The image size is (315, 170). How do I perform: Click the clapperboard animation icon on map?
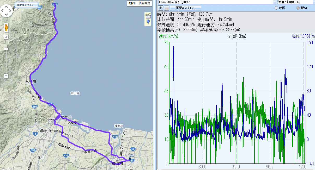pos(148,15)
